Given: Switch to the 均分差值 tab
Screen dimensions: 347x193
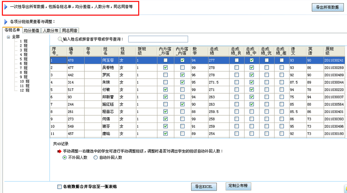Looking at the screenshot, I should coord(32,30).
